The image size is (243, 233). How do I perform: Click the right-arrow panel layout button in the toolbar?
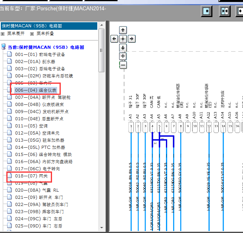coord(206,11)
